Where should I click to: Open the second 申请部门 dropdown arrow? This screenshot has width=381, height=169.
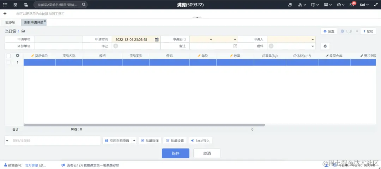[x=235, y=39]
